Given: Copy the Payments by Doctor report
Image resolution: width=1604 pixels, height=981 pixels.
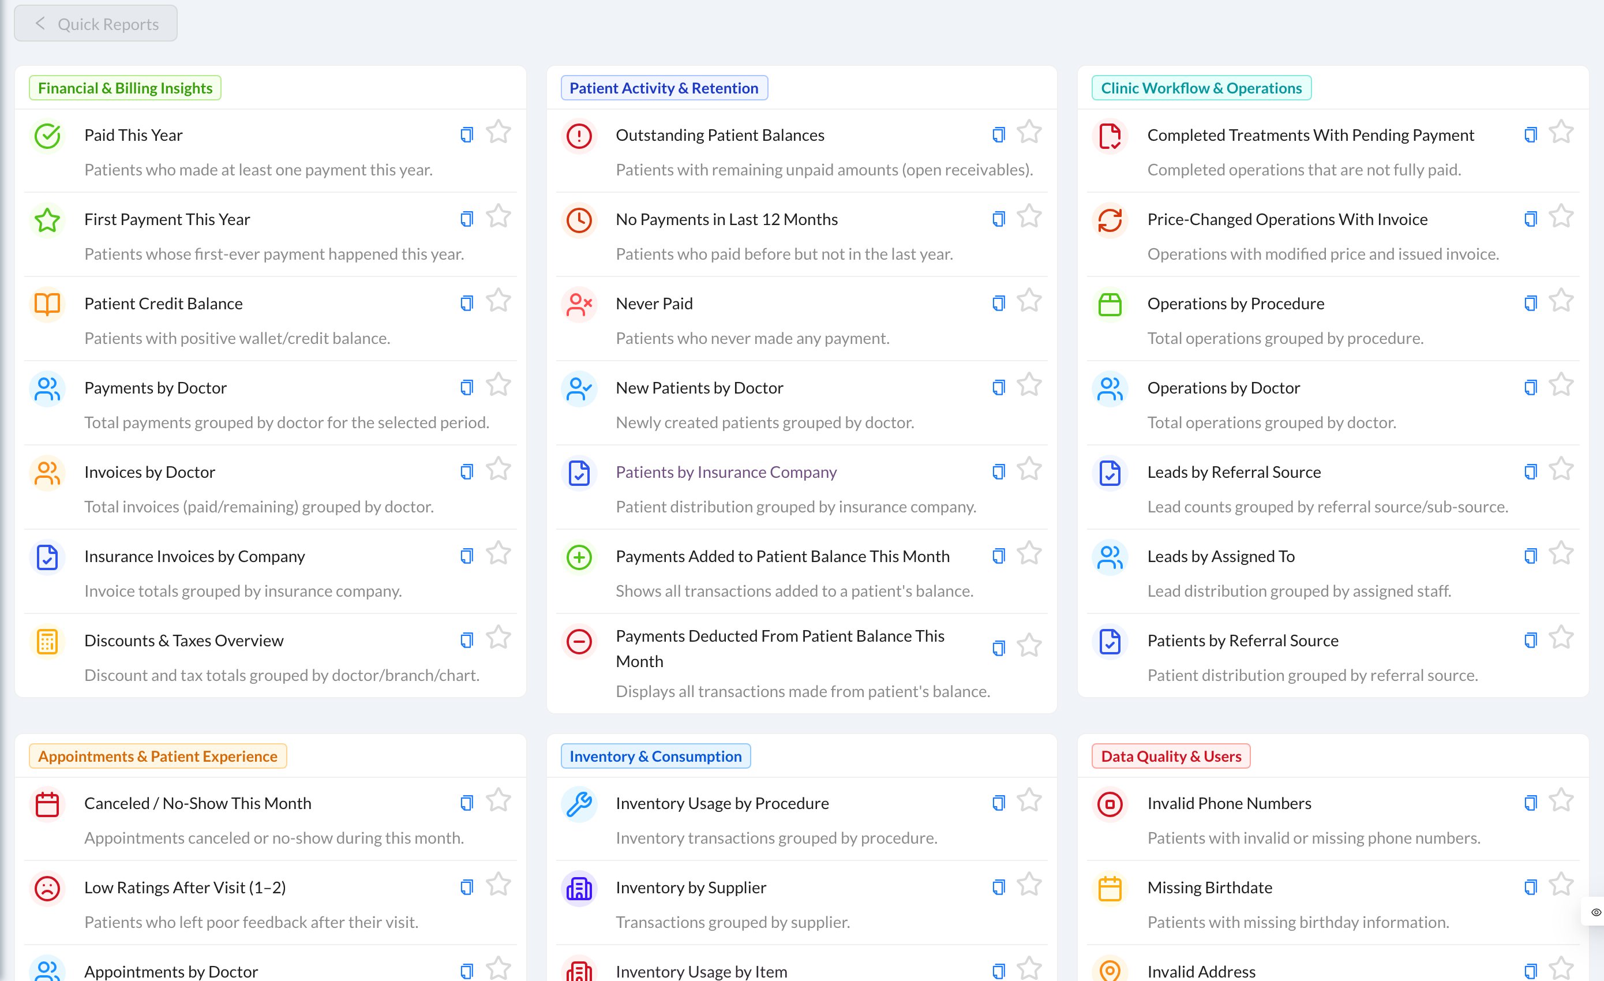Looking at the screenshot, I should point(467,387).
